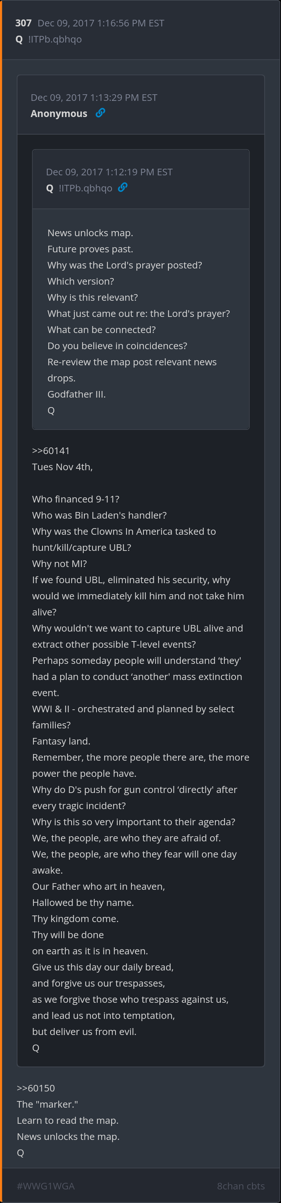The image size is (281, 1203).
Task: Click the Q author name in the top header
Action: (19, 39)
